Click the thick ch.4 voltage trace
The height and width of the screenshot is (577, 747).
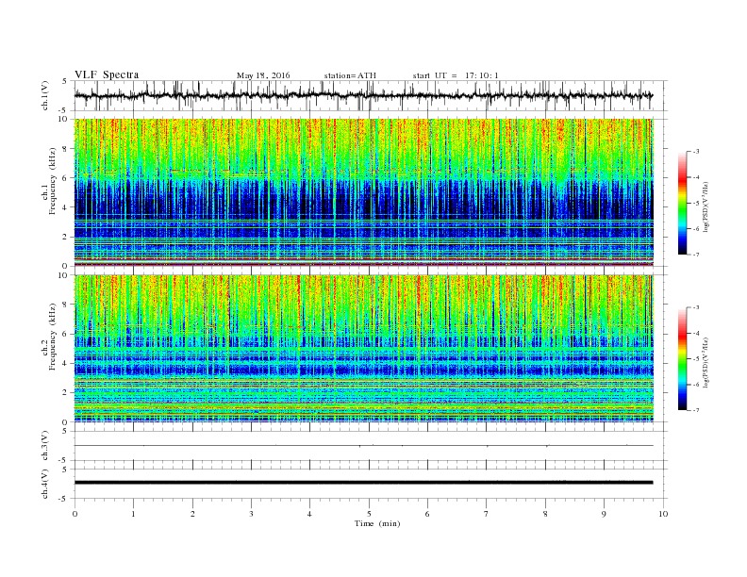(363, 483)
